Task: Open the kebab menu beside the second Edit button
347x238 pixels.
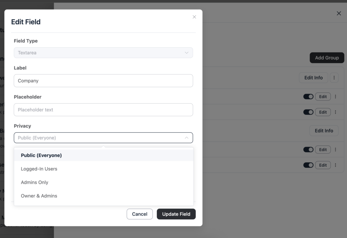Action: [335, 112]
